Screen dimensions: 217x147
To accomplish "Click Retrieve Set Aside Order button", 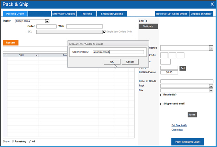I will click(172, 14).
